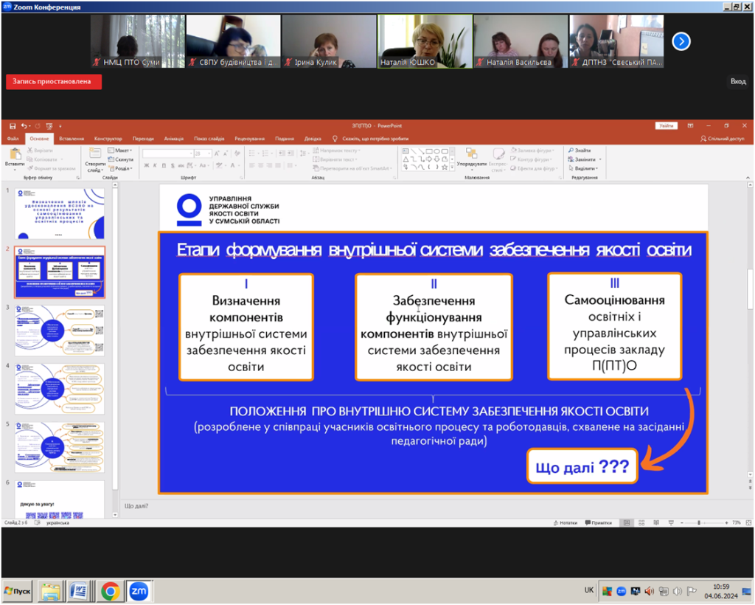This screenshot has height=605, width=755.
Task: Click the red speaker tray icon
Action: [x=649, y=591]
